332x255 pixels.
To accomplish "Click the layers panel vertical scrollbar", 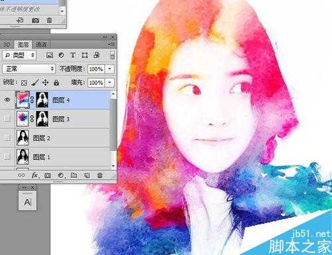I will click(x=113, y=128).
